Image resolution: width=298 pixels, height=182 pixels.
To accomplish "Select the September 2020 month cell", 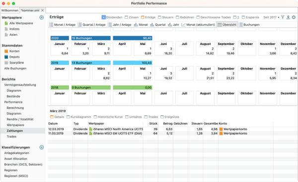I will (x=226, y=48).
